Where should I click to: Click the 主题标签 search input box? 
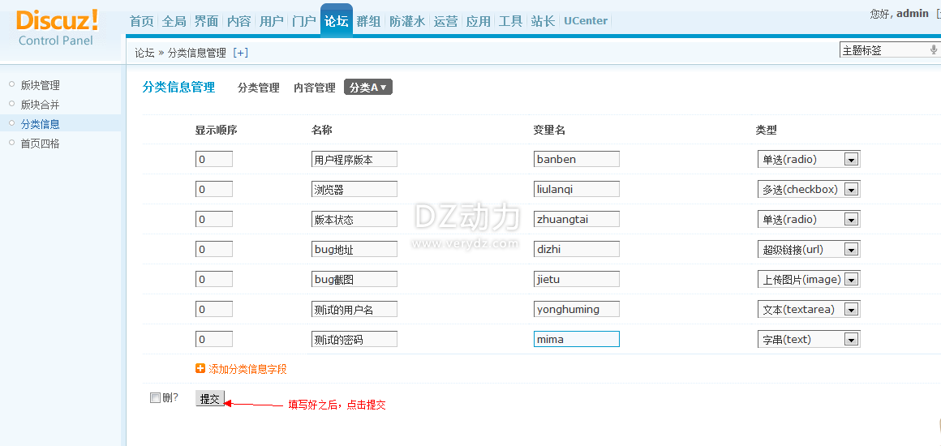pos(883,50)
